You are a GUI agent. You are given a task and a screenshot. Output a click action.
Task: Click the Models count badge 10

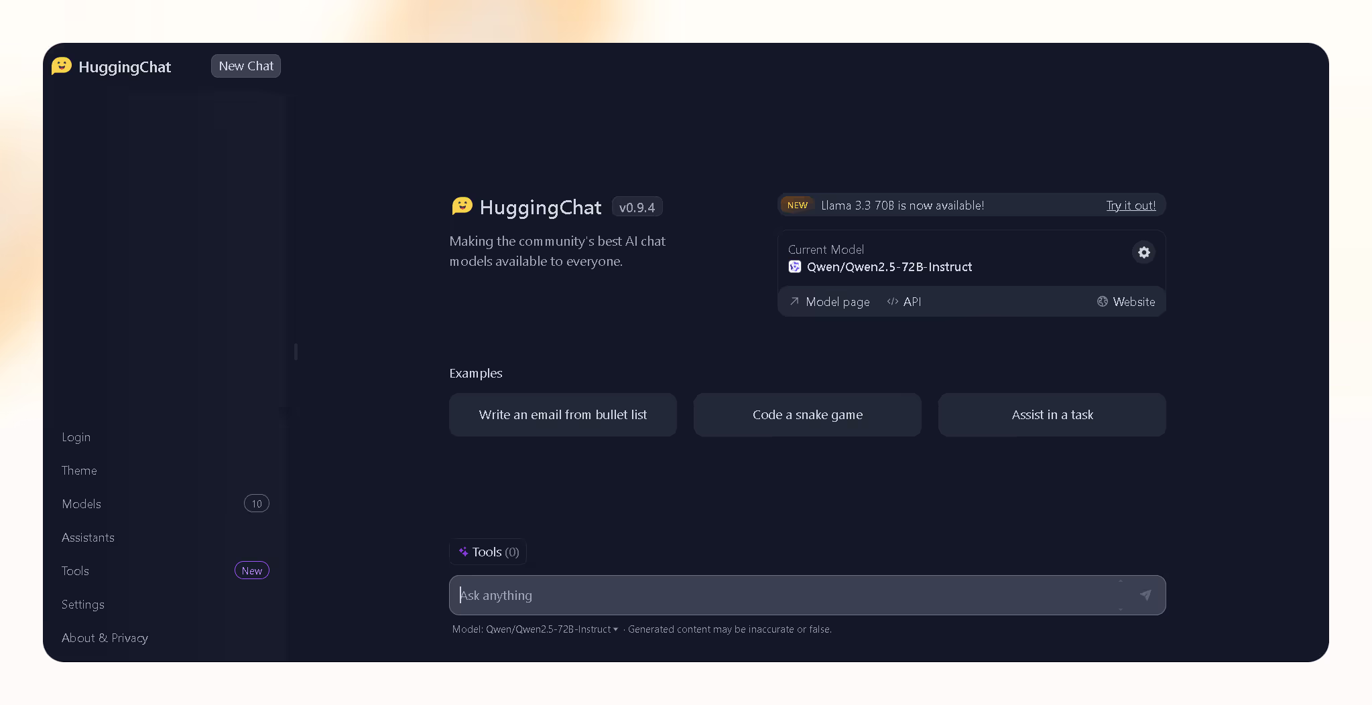(257, 503)
